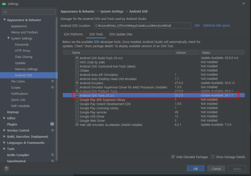Click the OK button
Screen dimensions: 251x176
pyautogui.click(x=195, y=168)
